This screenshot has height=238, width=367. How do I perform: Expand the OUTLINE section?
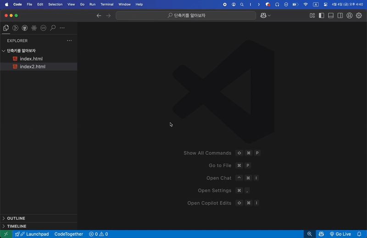39,218
